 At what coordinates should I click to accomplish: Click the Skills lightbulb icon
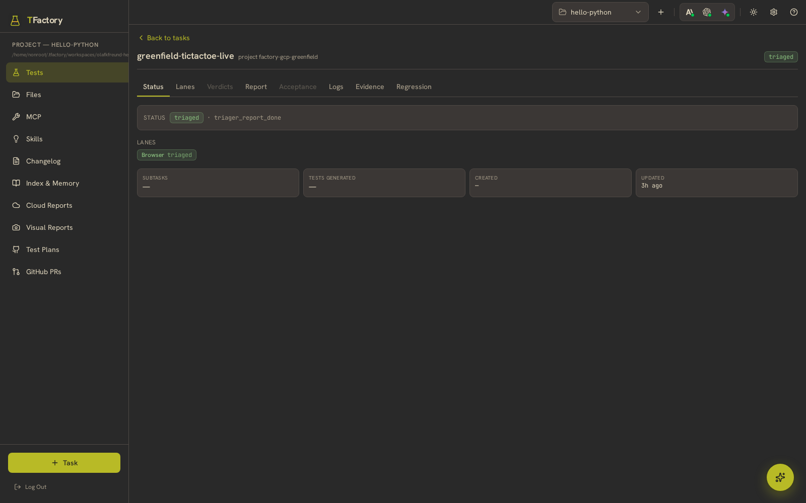[16, 139]
